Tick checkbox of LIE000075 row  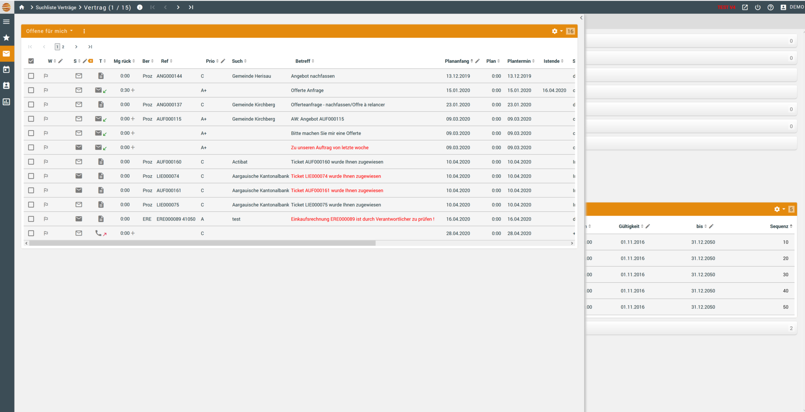pyautogui.click(x=31, y=204)
